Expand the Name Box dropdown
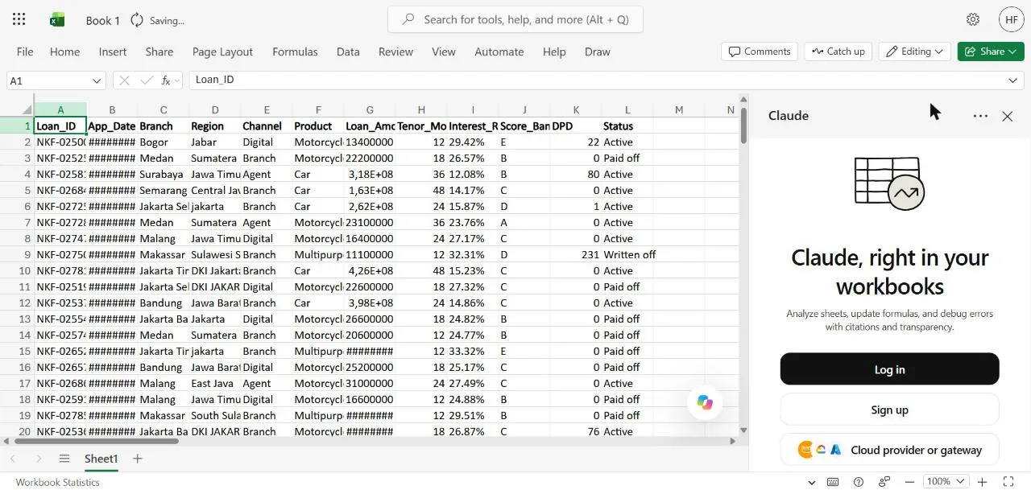The width and height of the screenshot is (1031, 490). [x=97, y=80]
